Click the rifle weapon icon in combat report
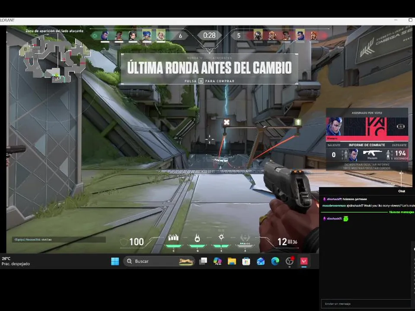This screenshot has width=415, height=311. point(372,153)
